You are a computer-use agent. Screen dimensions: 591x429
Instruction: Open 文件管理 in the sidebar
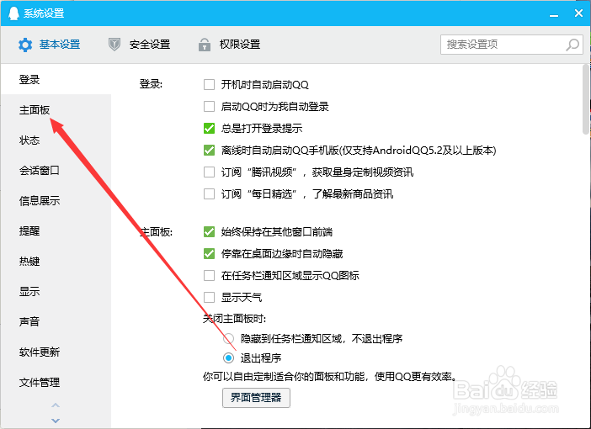(56, 382)
